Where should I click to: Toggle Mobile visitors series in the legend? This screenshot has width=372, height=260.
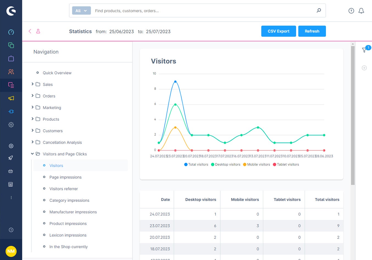tap(257, 164)
